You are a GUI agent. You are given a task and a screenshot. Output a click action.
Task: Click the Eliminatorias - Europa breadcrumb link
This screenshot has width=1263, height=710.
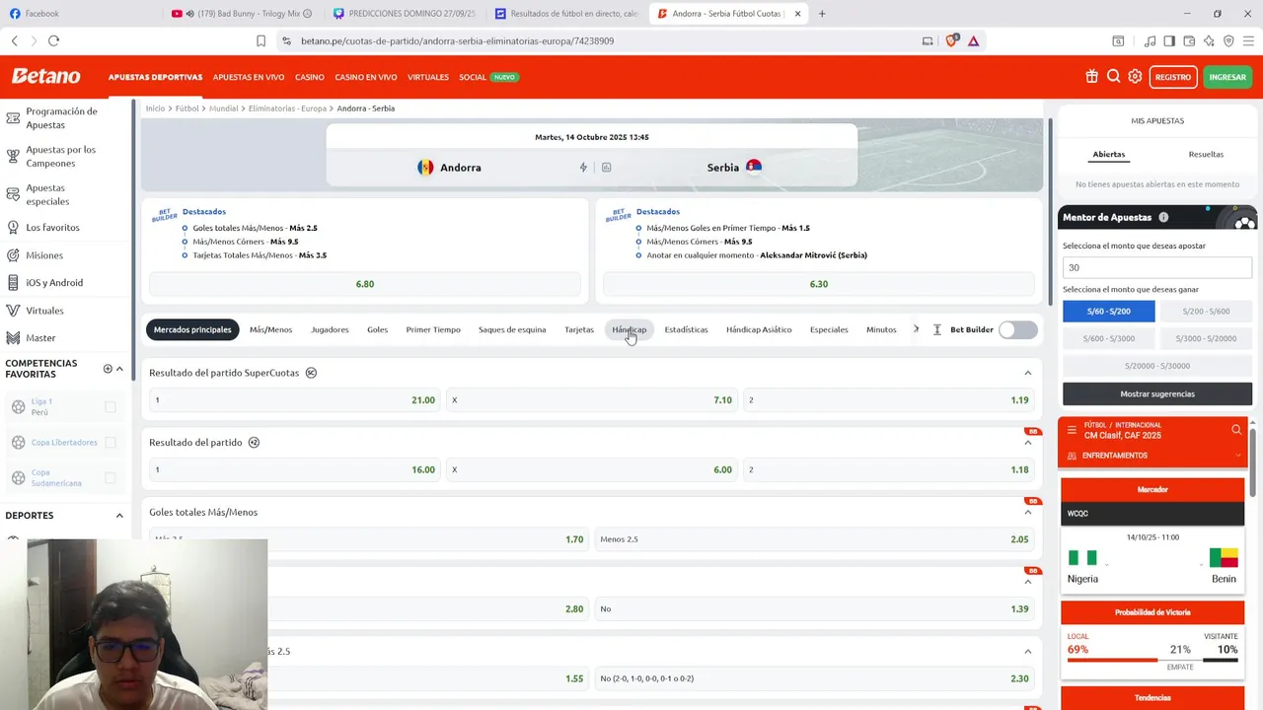point(287,108)
